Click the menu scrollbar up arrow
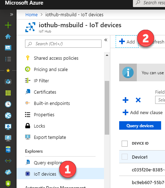This screenshot has height=188, width=165. pyautogui.click(x=107, y=55)
